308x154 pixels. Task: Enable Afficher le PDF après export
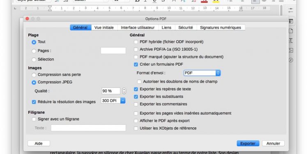136,121
